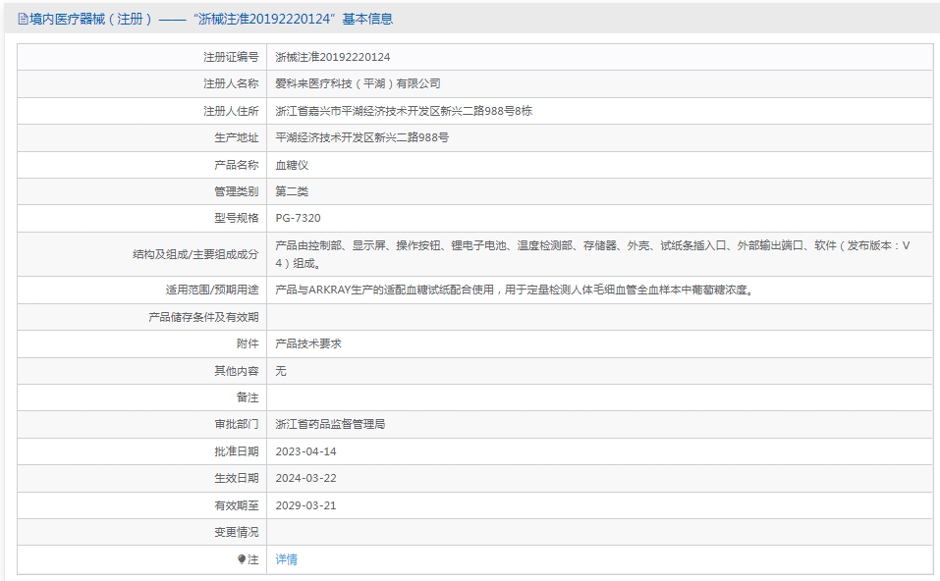Viewport: 940px width, 581px height.
Task: Click the 注册证编号 row label
Action: [231, 57]
